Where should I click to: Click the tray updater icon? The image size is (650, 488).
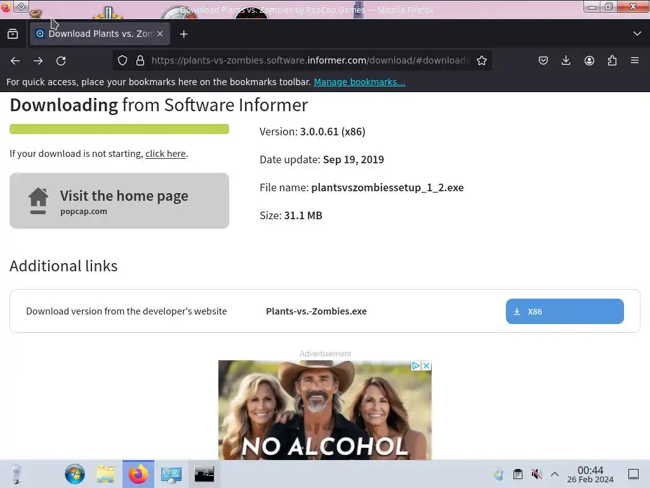(499, 474)
